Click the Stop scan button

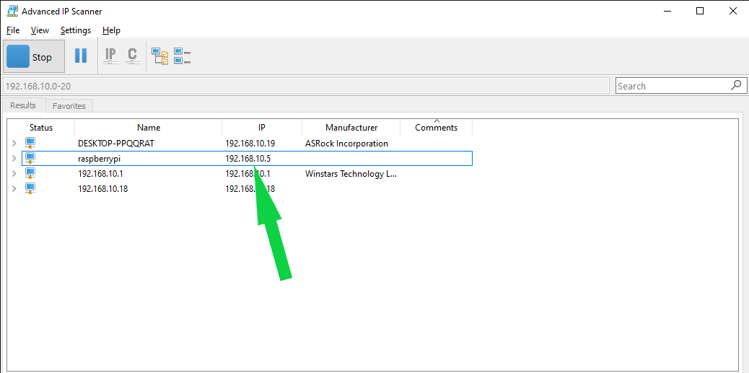pyautogui.click(x=33, y=57)
